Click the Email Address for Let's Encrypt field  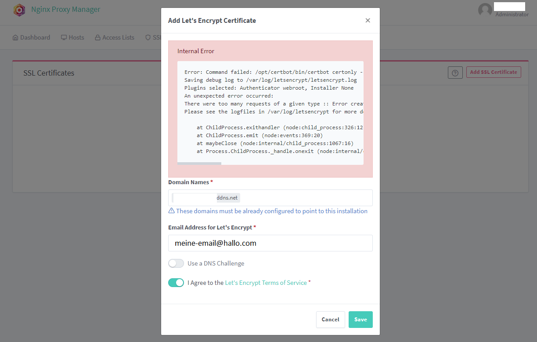(x=270, y=243)
